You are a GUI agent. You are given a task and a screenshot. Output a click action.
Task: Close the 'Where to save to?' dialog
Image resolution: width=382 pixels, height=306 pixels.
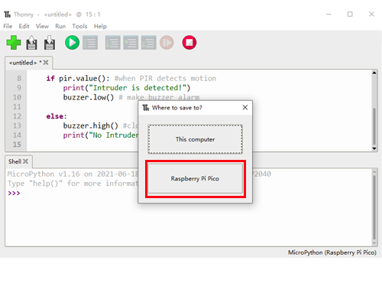(245, 107)
